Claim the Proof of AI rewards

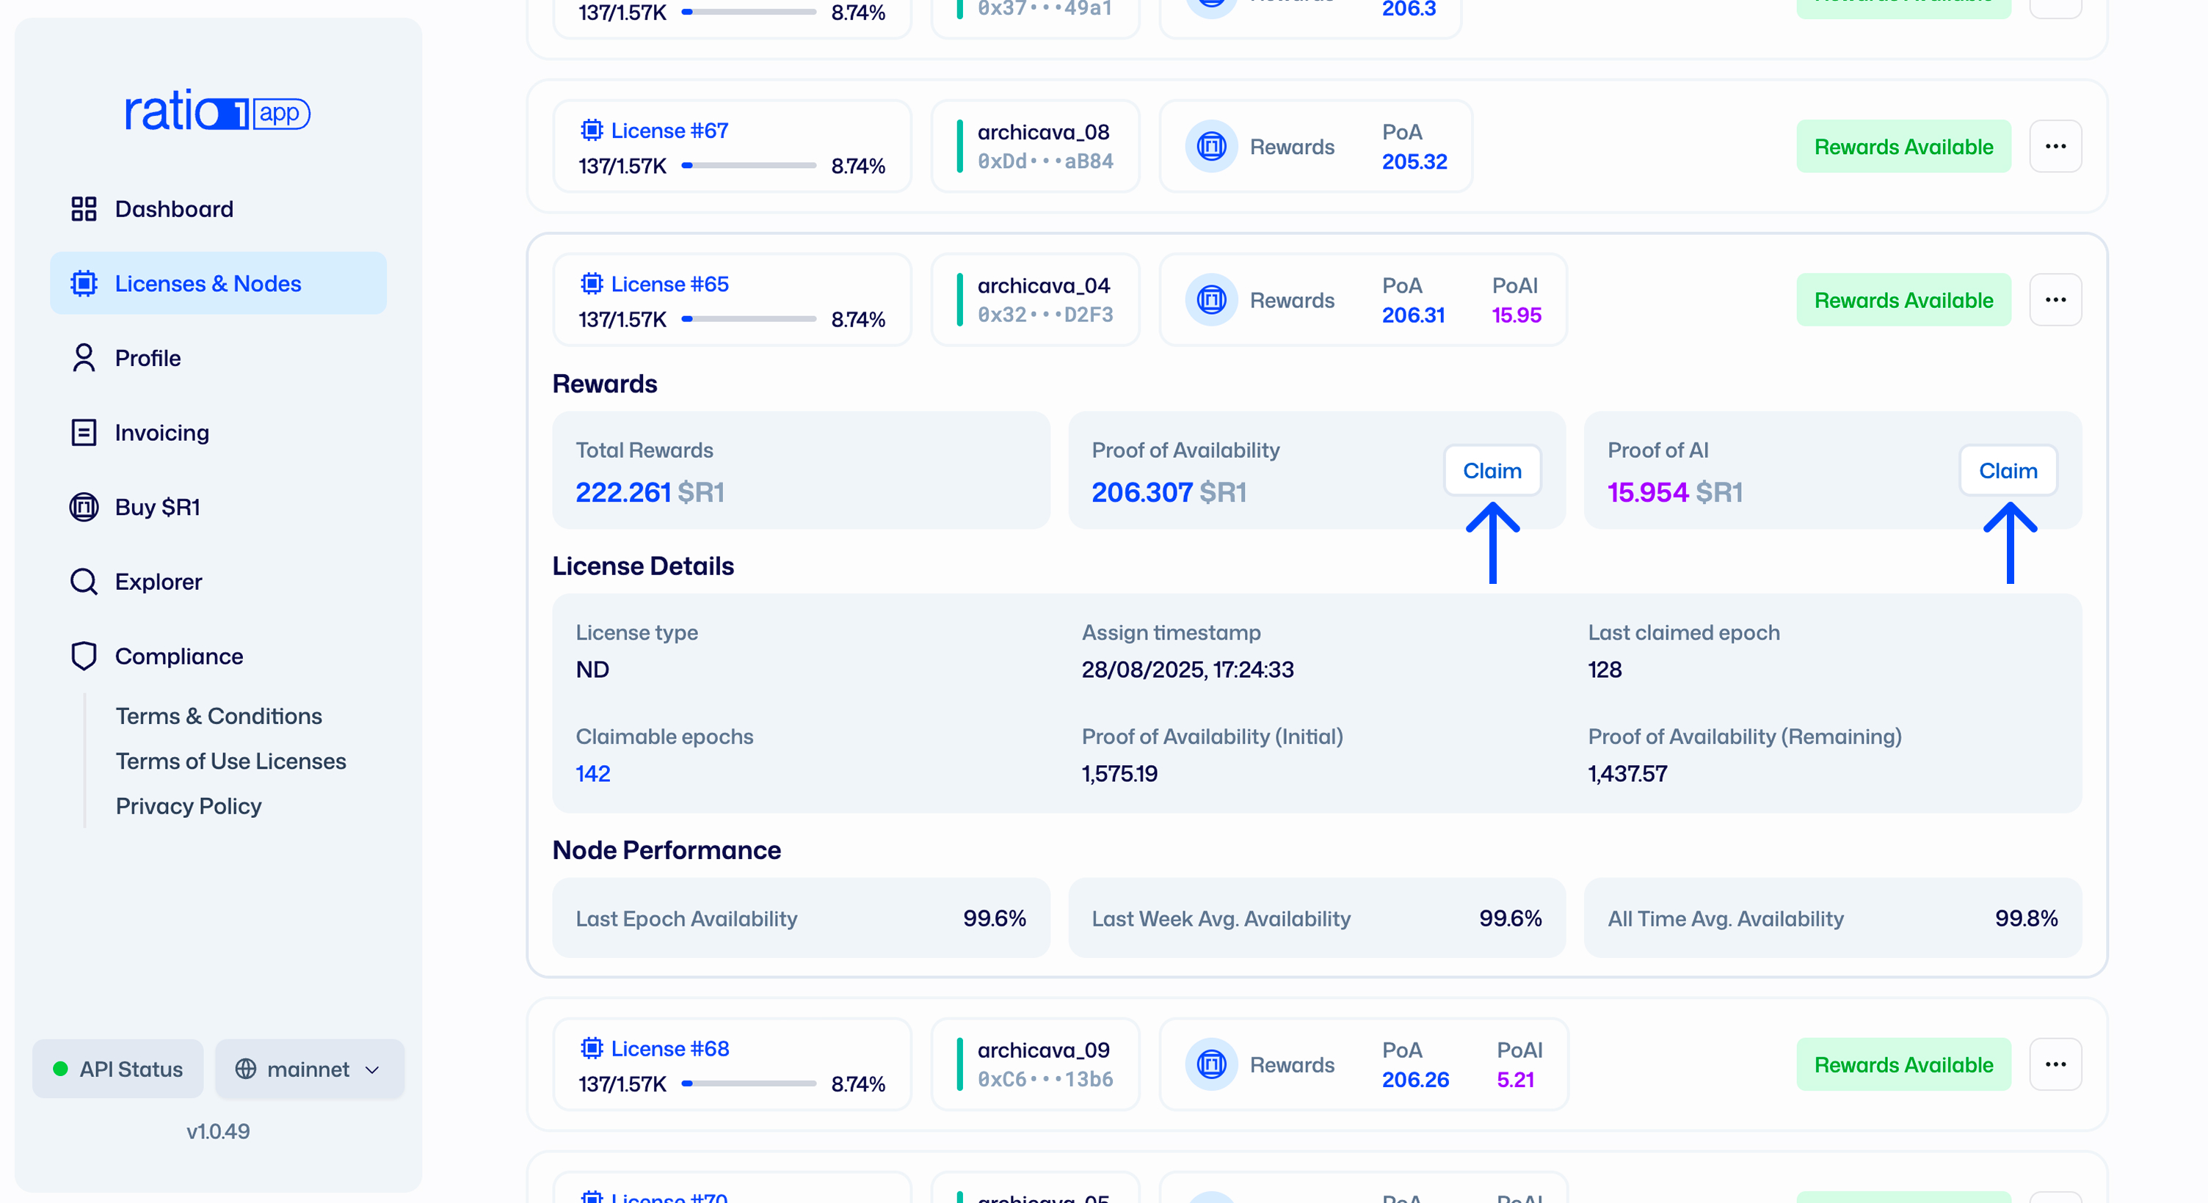point(2008,470)
